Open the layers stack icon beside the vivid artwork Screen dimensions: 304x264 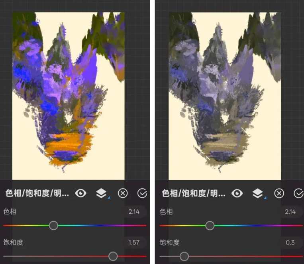[x=101, y=193]
